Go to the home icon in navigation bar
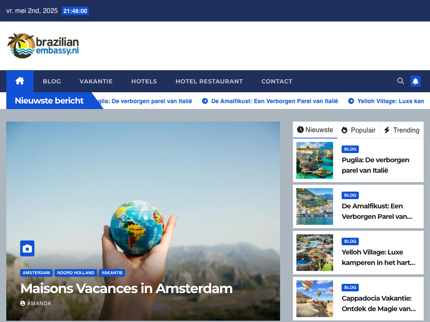 pyautogui.click(x=20, y=81)
